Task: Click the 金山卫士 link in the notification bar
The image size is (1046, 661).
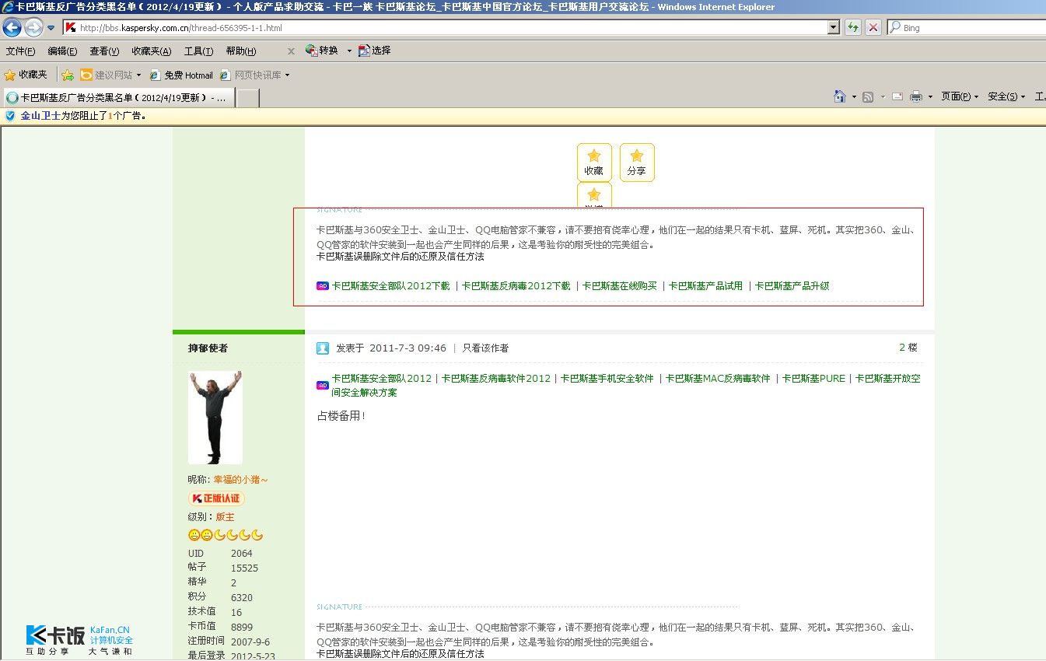Action: coord(40,116)
